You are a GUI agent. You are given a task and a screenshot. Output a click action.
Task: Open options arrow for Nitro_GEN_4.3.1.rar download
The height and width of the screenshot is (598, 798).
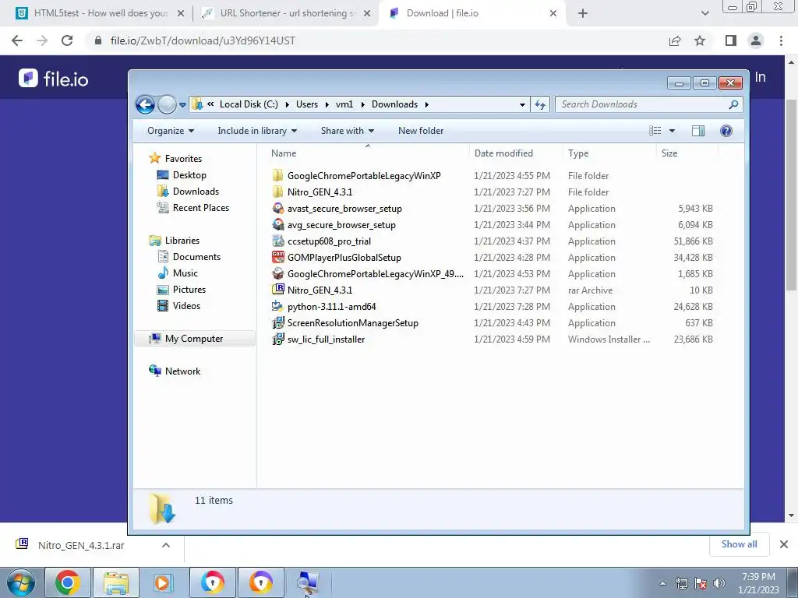click(x=166, y=545)
